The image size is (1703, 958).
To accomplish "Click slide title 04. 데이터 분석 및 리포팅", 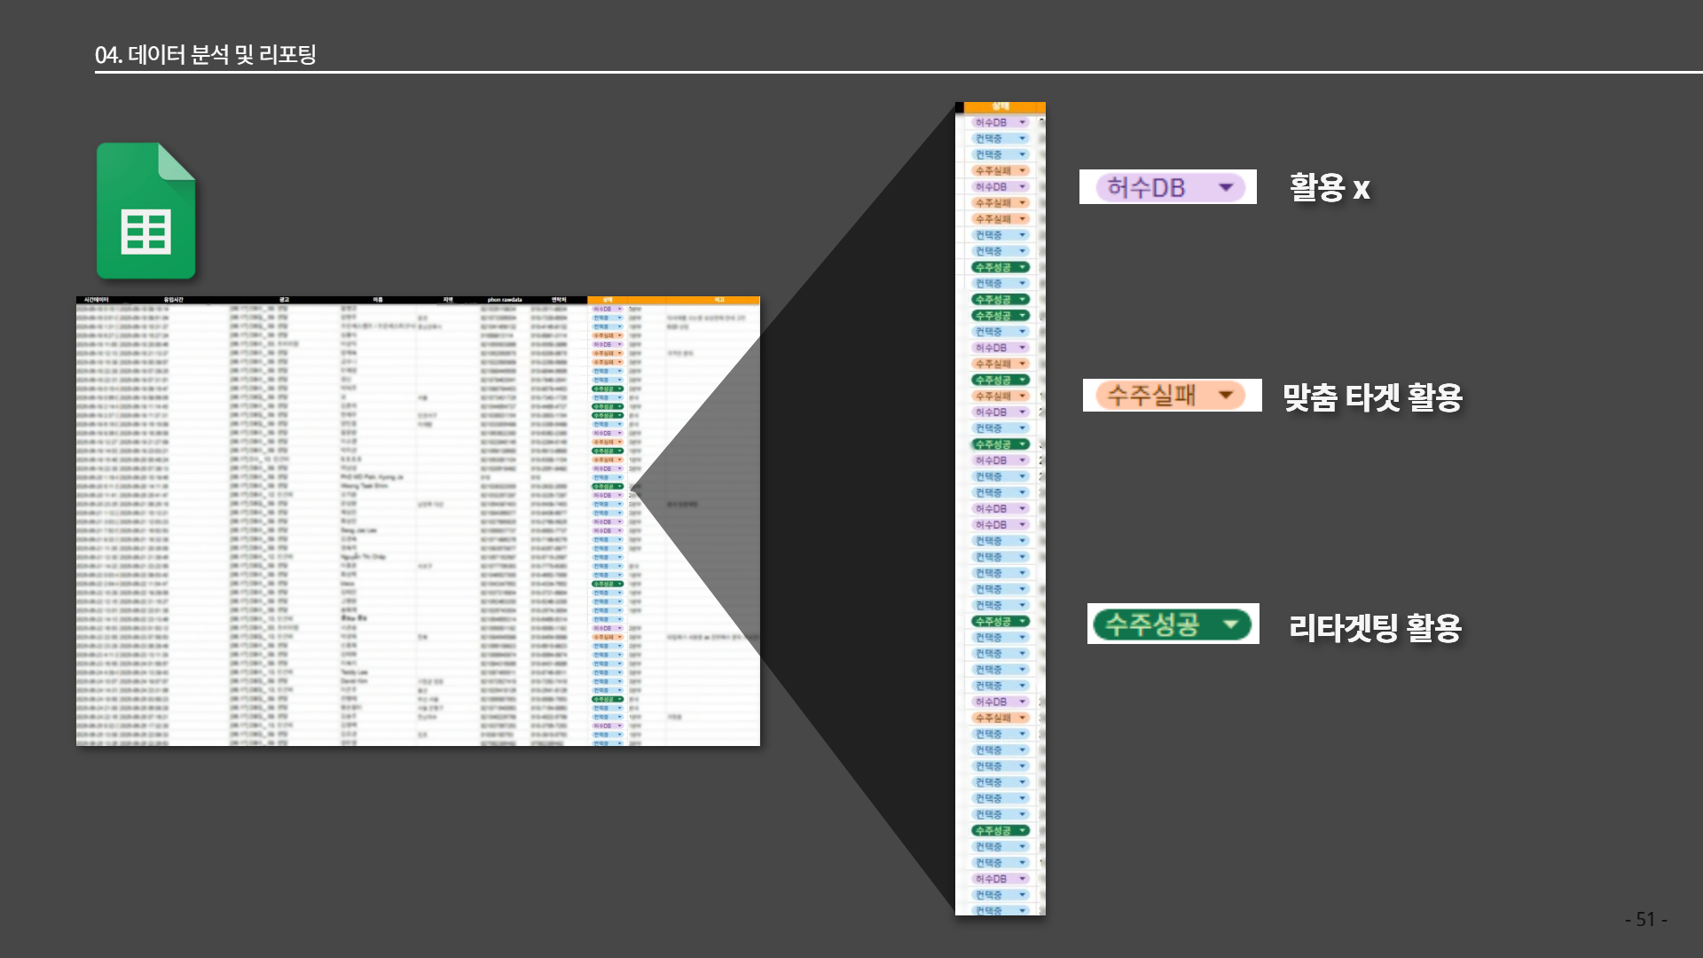I will [206, 55].
